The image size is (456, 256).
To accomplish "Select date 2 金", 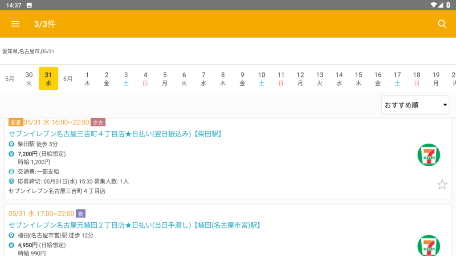I will pyautogui.click(x=106, y=79).
